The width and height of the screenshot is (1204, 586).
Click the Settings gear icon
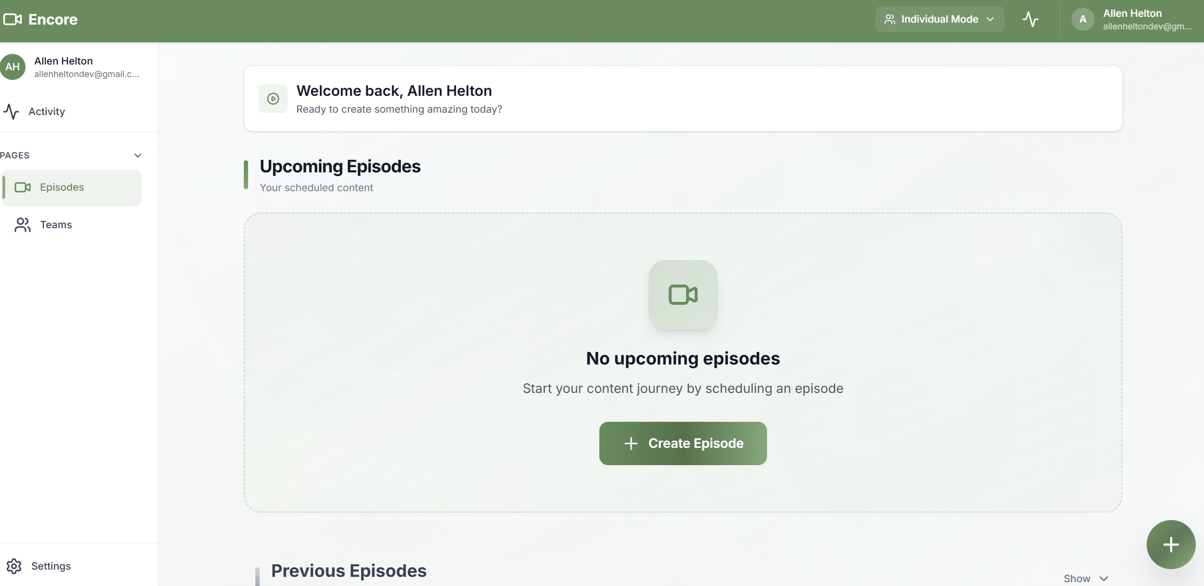coord(14,566)
